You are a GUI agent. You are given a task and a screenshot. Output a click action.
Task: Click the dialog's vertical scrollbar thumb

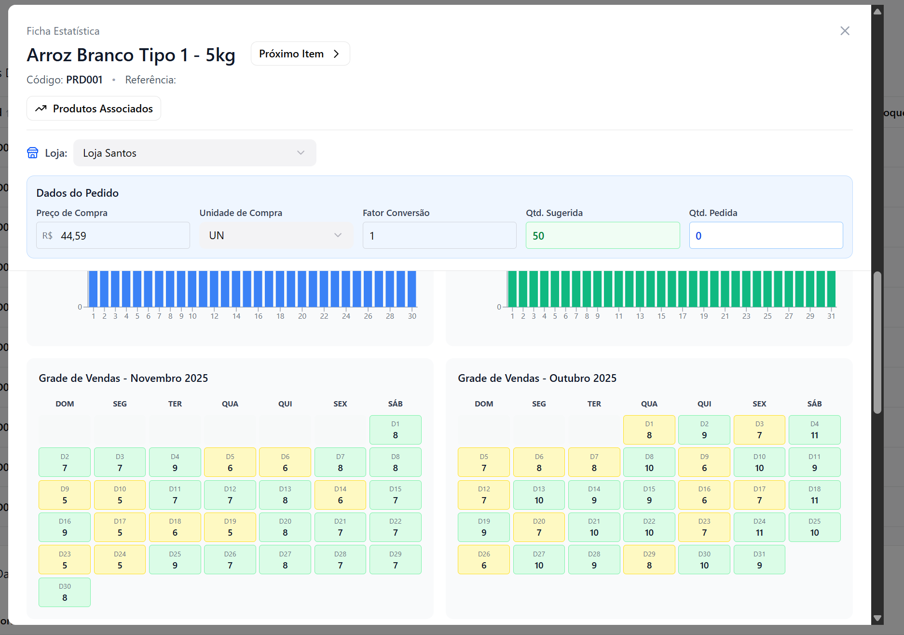click(877, 342)
